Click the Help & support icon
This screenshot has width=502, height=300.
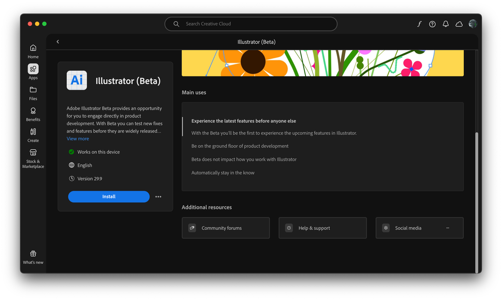click(x=289, y=228)
